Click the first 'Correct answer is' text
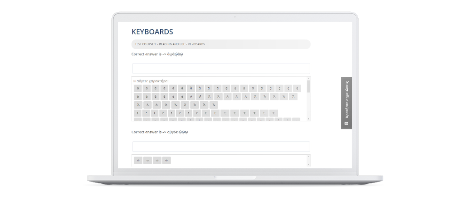The width and height of the screenshot is (470, 198). (157, 54)
